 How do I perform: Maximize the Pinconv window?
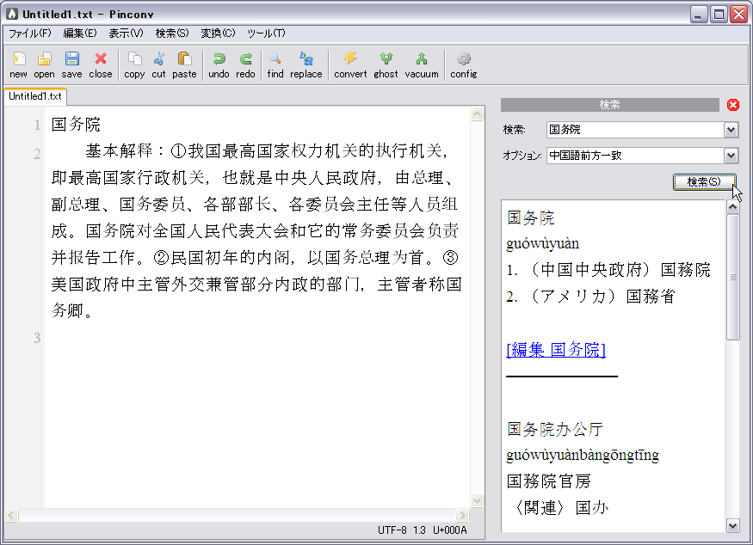[719, 15]
